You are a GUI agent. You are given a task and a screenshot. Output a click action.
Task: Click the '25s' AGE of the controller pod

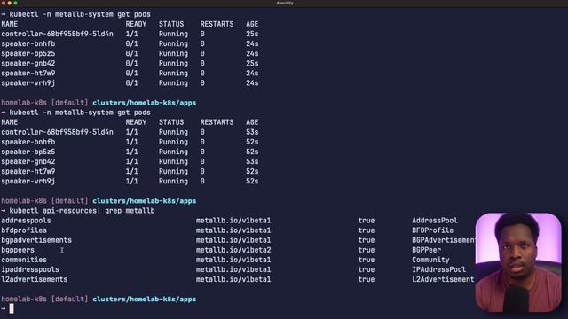point(252,34)
